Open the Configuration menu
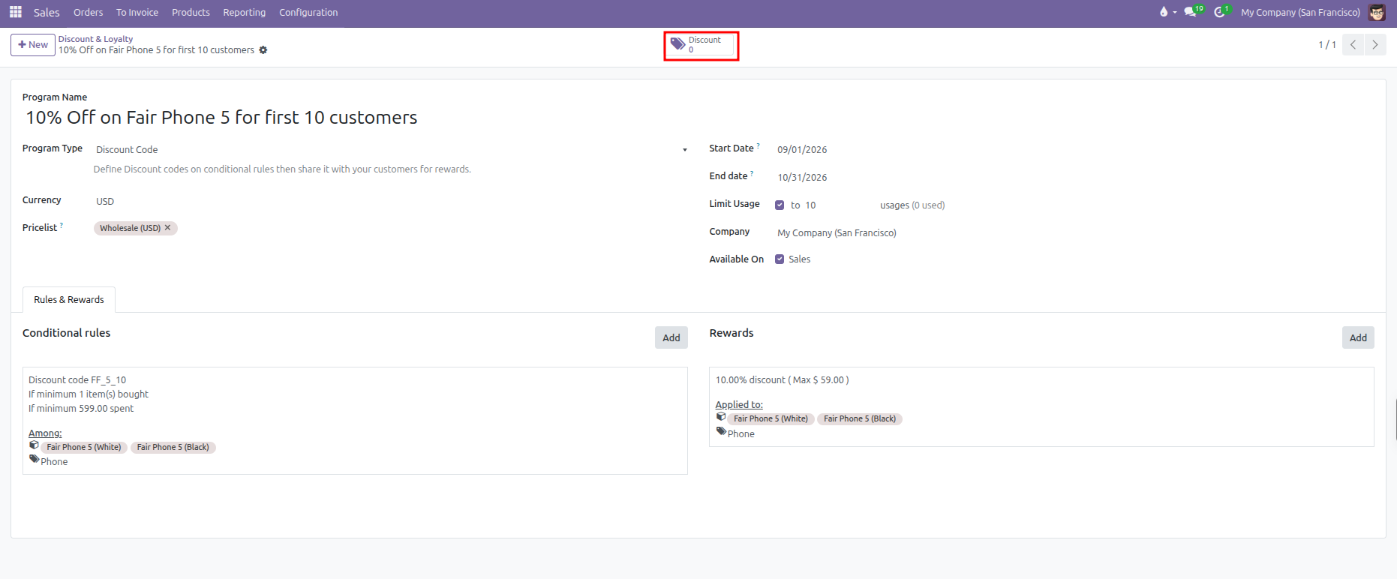Image resolution: width=1397 pixels, height=579 pixels. point(308,13)
